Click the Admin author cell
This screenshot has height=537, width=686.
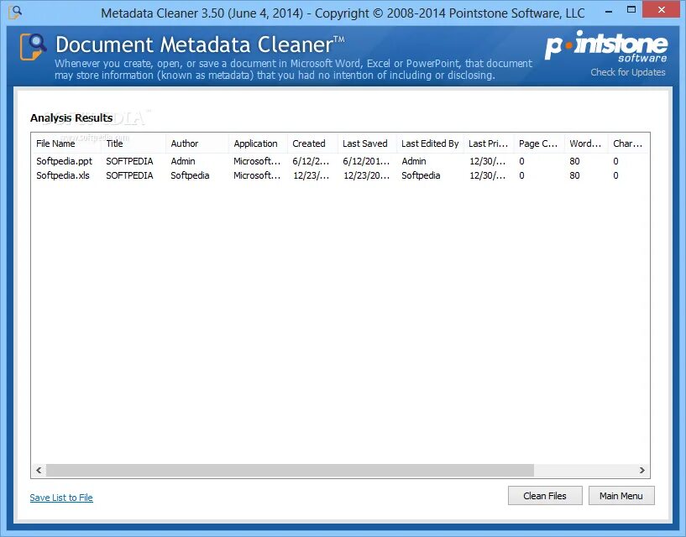click(183, 161)
